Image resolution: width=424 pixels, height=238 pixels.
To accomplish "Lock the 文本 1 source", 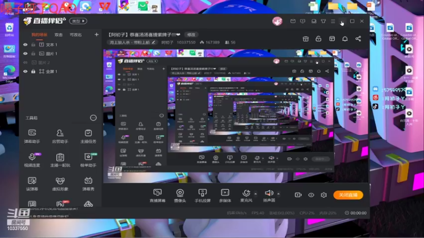I will click(33, 44).
